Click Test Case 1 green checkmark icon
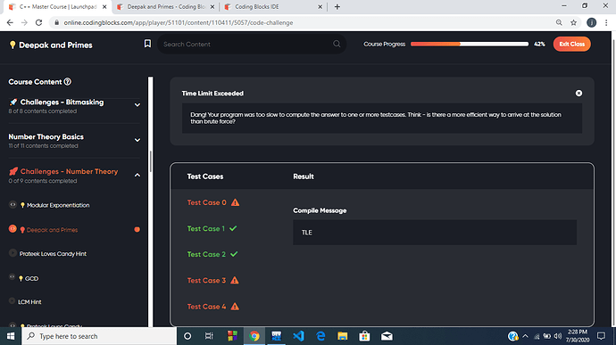 click(233, 228)
